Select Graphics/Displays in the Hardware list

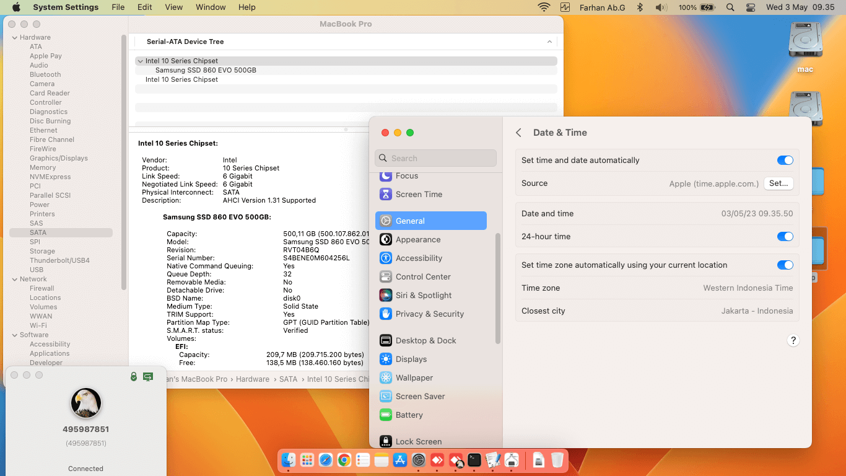tap(59, 158)
